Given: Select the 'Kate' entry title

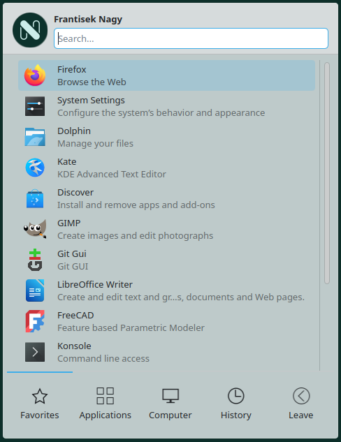Looking at the screenshot, I should point(67,161).
